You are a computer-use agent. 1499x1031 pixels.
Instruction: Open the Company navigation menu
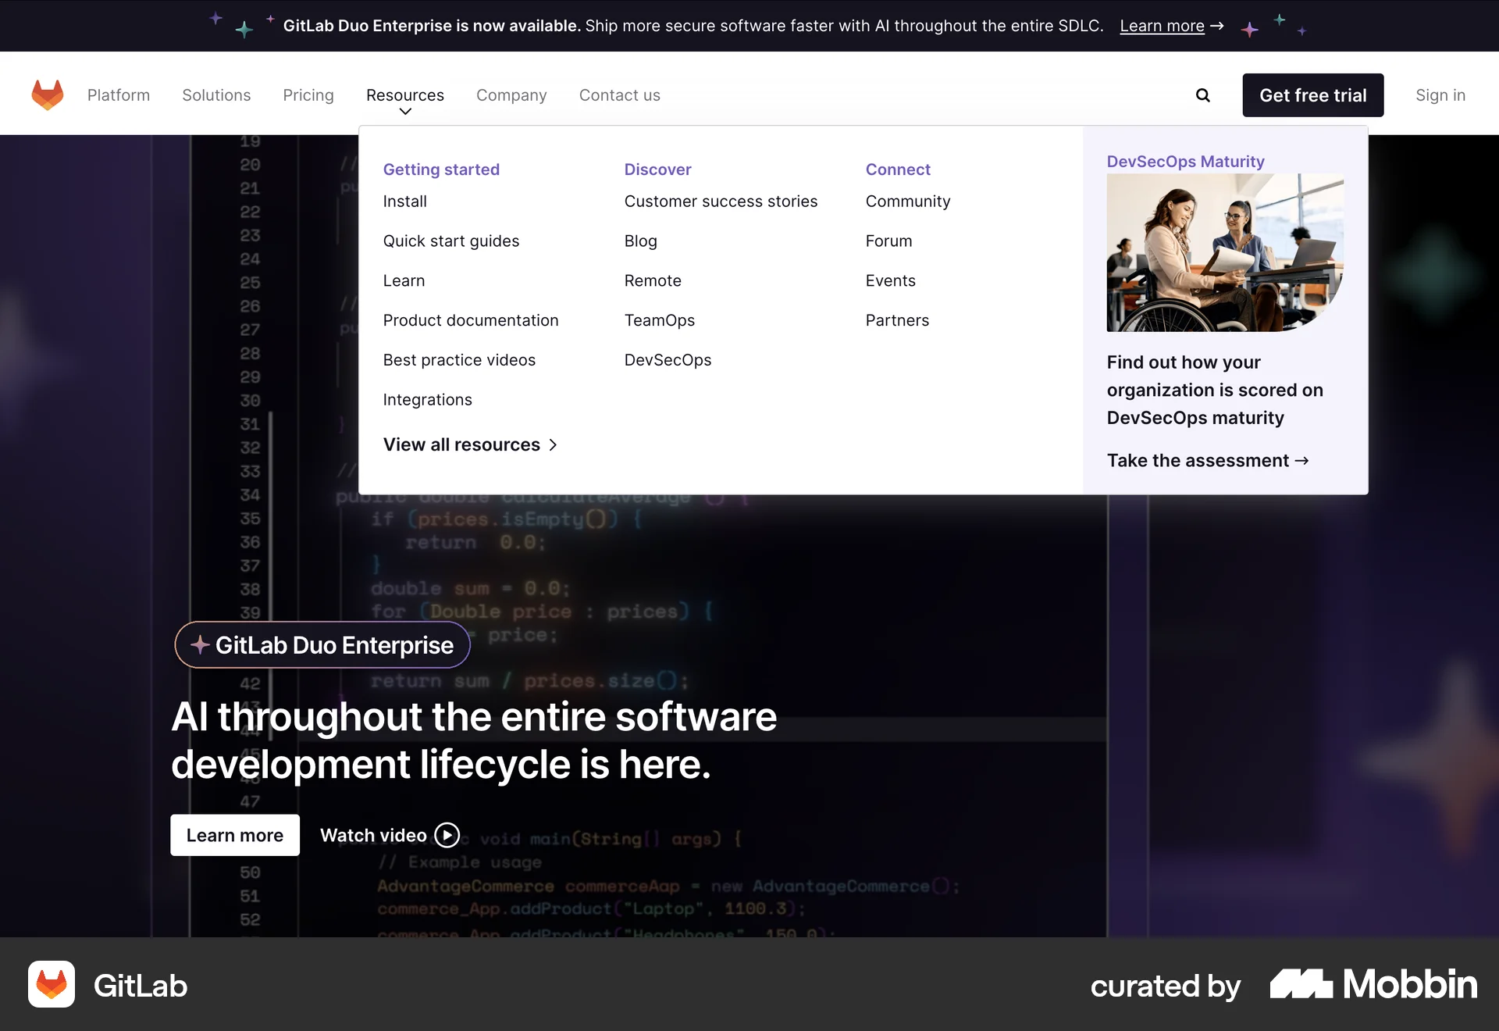point(511,95)
